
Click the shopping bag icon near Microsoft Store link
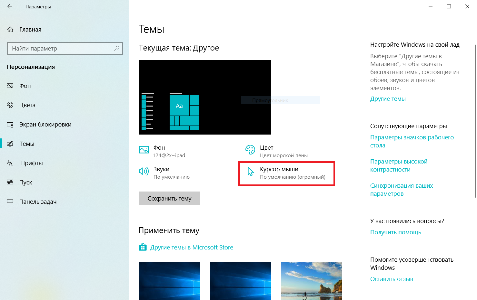[x=143, y=247]
